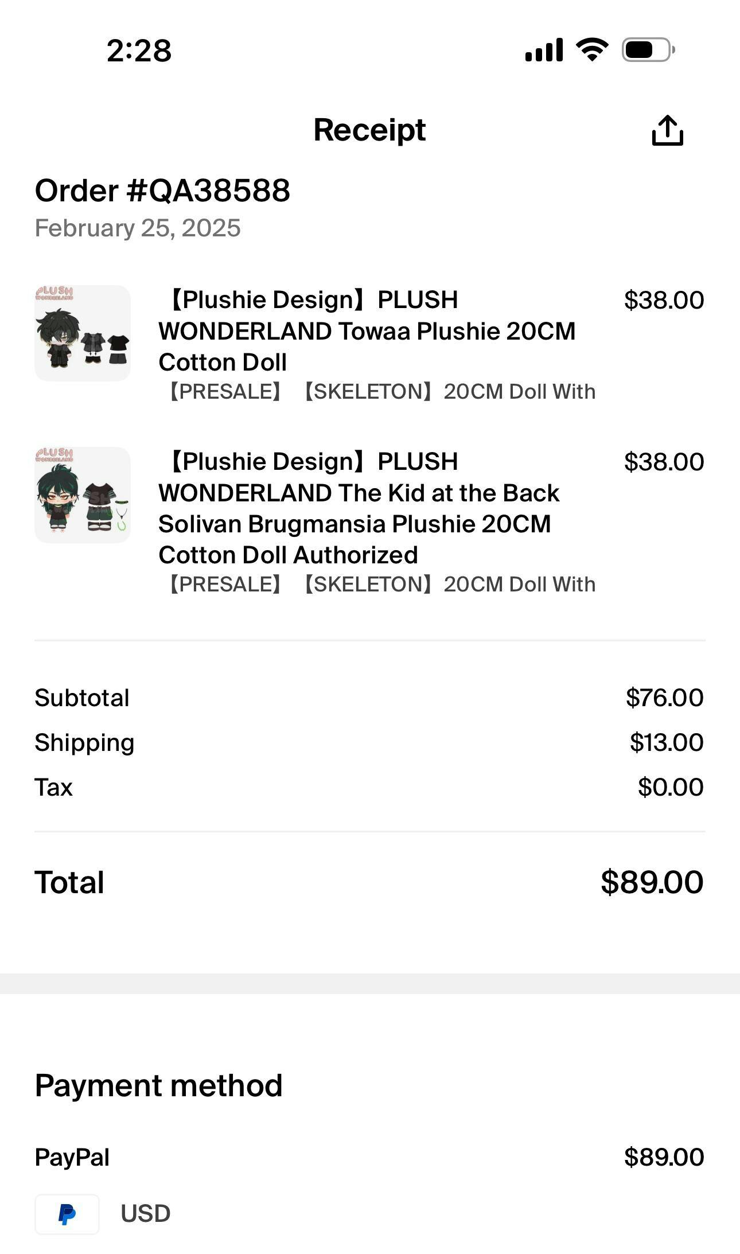The height and width of the screenshot is (1254, 740).
Task: Tap the battery status icon
Action: click(x=648, y=50)
